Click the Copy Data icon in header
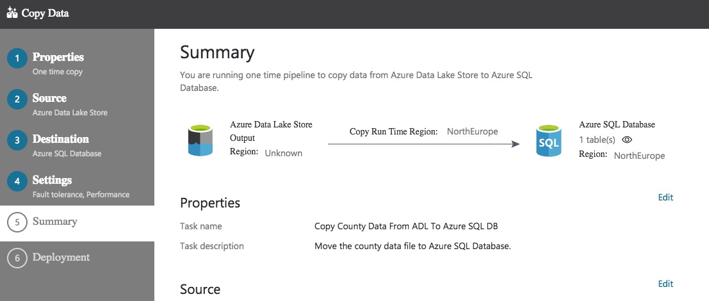 [12, 13]
